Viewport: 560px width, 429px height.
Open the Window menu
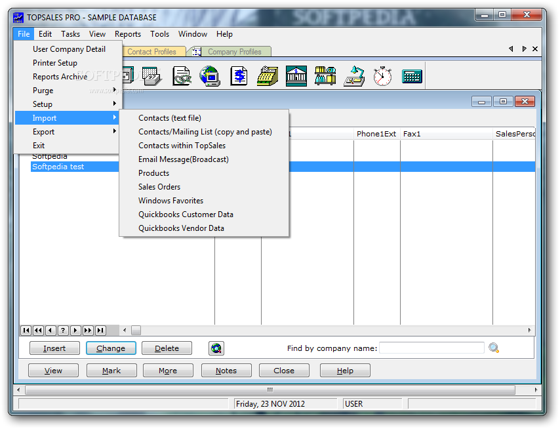click(193, 34)
